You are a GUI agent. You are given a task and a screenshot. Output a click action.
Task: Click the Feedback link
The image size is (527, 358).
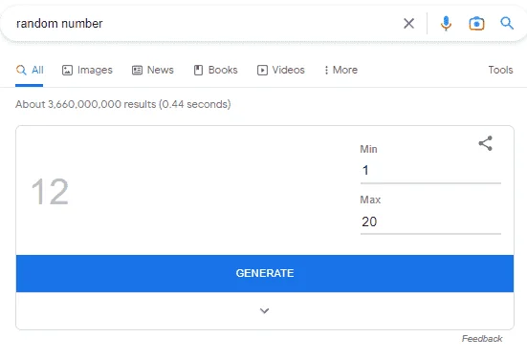(482, 339)
